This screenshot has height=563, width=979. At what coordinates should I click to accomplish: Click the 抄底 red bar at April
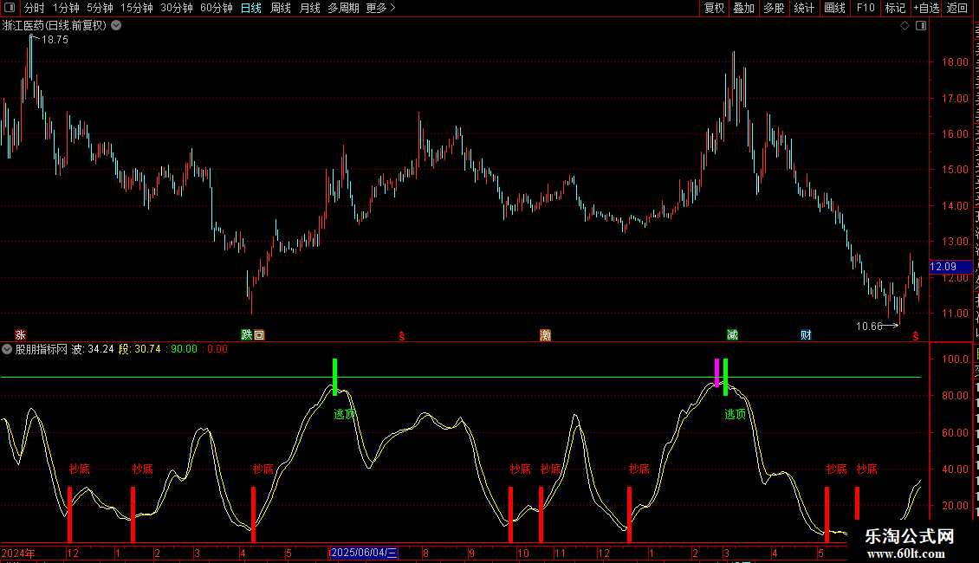coord(253,514)
